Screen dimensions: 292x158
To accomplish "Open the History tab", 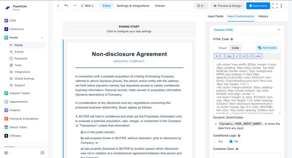I will [x=263, y=16].
